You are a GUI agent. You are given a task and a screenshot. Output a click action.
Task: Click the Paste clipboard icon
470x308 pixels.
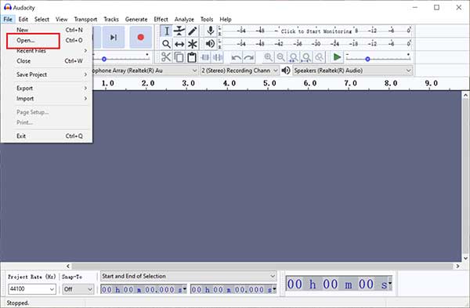point(192,57)
